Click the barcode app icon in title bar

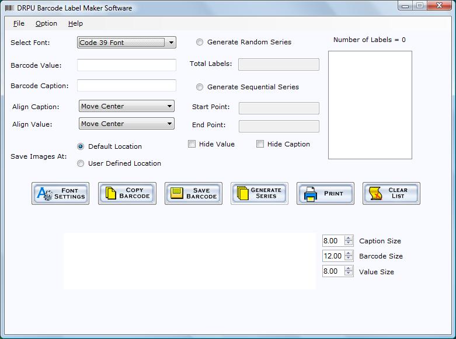(x=9, y=8)
